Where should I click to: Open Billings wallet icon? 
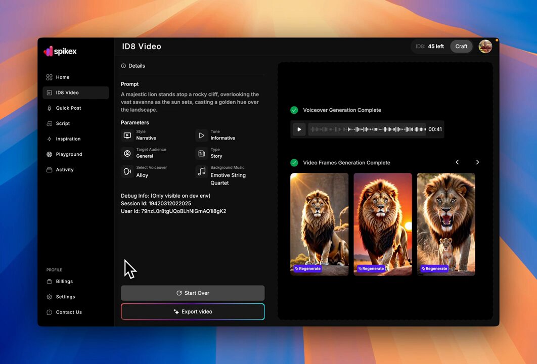pyautogui.click(x=50, y=282)
